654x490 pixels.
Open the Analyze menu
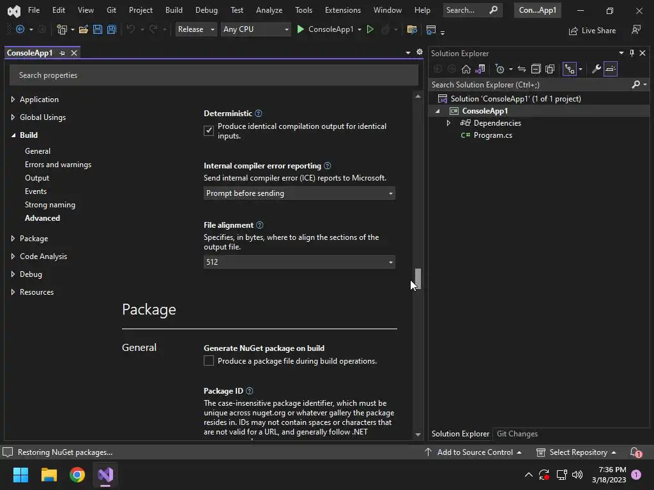pyautogui.click(x=269, y=10)
